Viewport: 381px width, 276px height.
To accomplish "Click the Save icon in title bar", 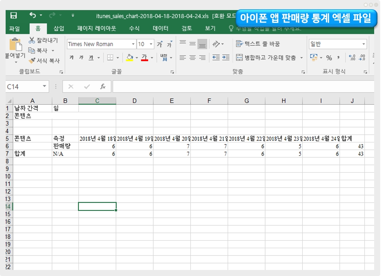I will [x=13, y=16].
